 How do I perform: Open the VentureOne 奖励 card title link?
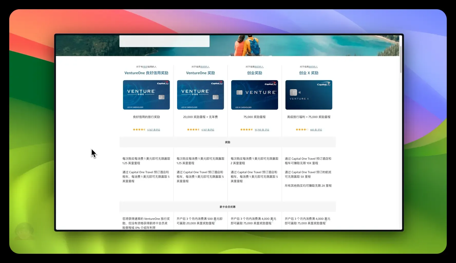pyautogui.click(x=201, y=73)
